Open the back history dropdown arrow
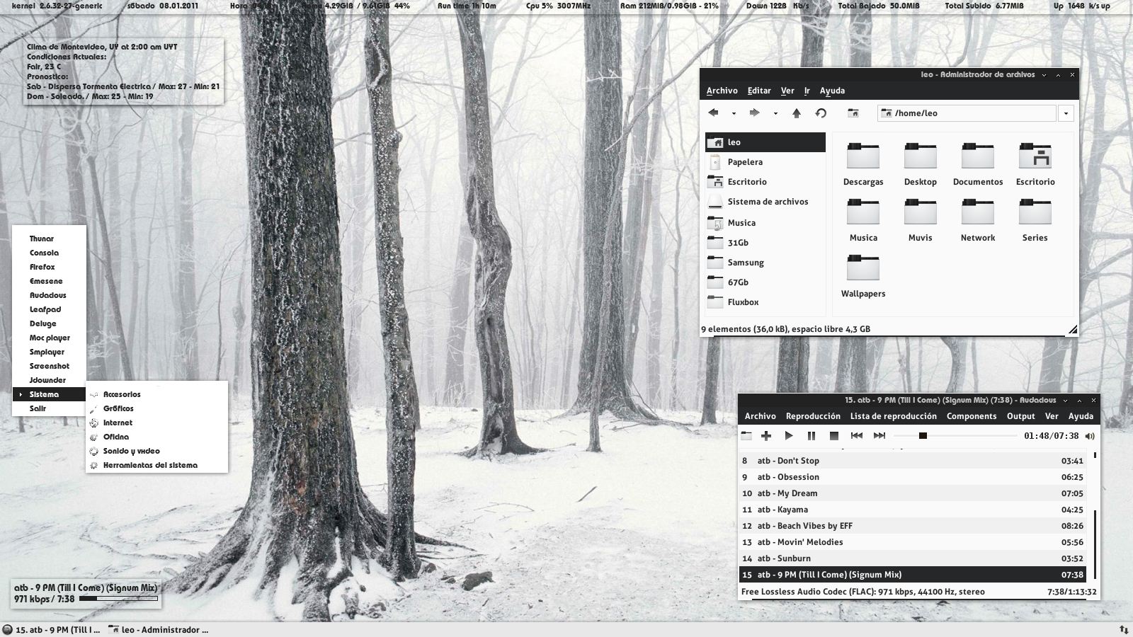The height and width of the screenshot is (637, 1133). 734,113
